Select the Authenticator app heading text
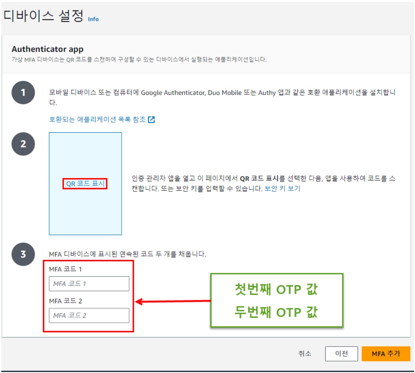This screenshot has height=373, width=415. [x=48, y=49]
